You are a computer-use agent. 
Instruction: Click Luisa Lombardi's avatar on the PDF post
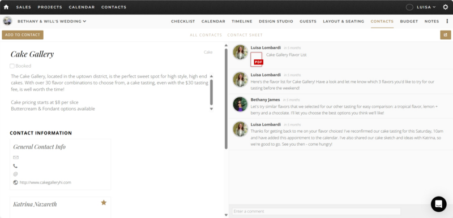tap(240, 52)
